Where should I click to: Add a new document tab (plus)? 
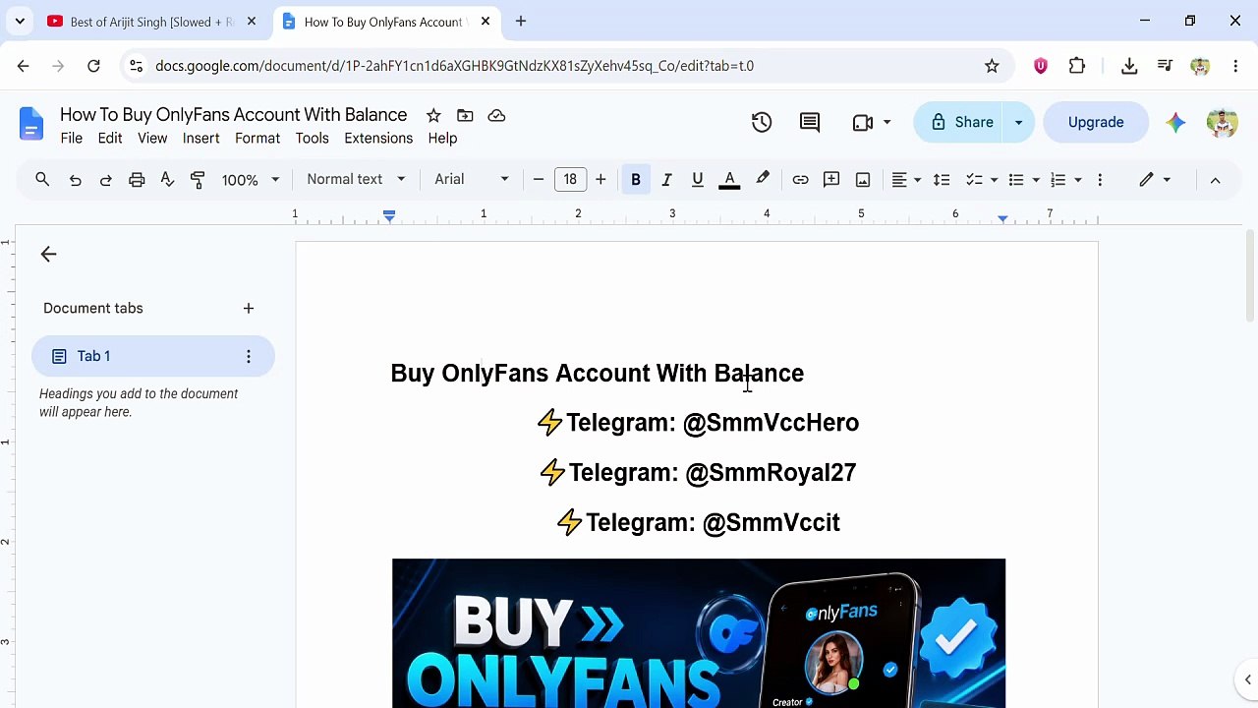(x=249, y=308)
